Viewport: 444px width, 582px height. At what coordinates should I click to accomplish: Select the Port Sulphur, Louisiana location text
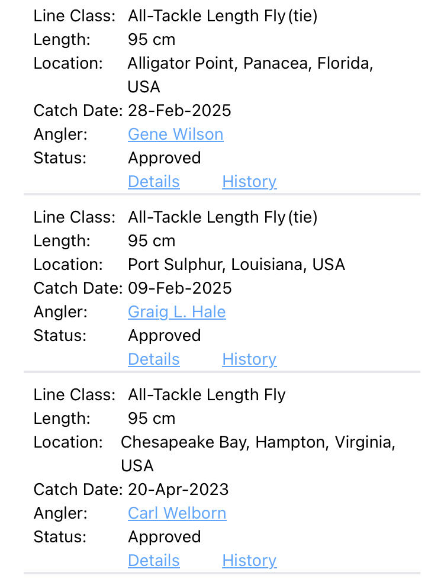(236, 265)
